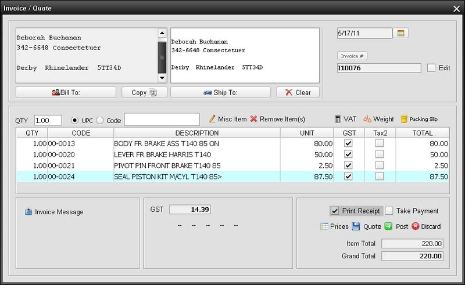Discard the invoice with red icon
Image resolution: width=465 pixels, height=285 pixels.
(416, 226)
